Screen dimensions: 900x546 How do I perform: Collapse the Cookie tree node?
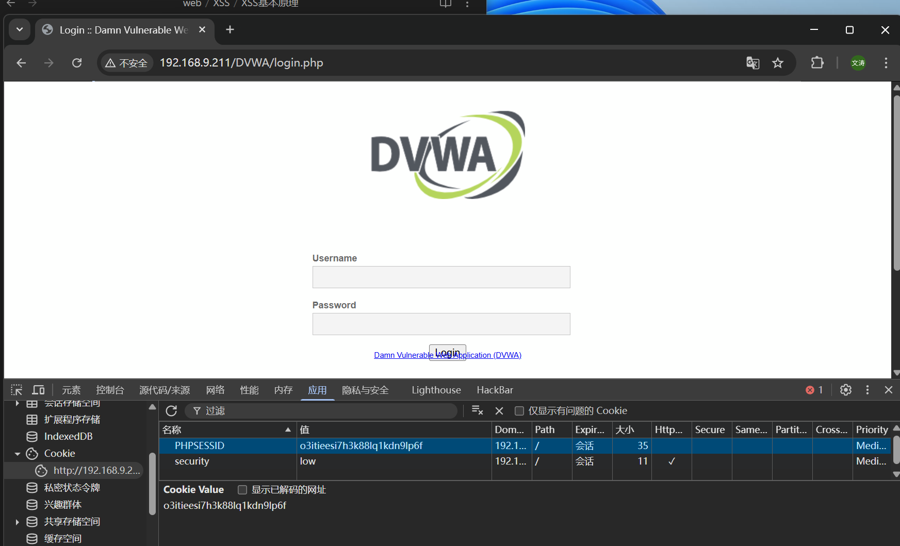pyautogui.click(x=18, y=454)
